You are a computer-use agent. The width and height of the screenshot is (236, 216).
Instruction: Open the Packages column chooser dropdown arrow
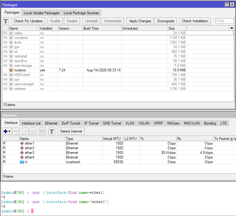point(232,28)
